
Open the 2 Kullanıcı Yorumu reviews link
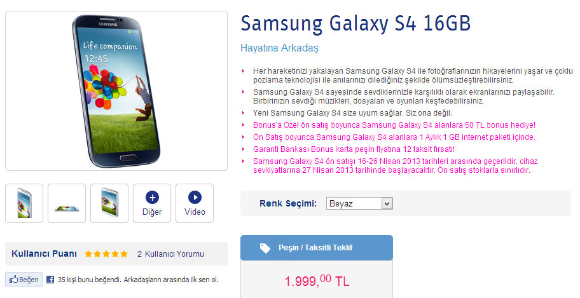point(170,254)
